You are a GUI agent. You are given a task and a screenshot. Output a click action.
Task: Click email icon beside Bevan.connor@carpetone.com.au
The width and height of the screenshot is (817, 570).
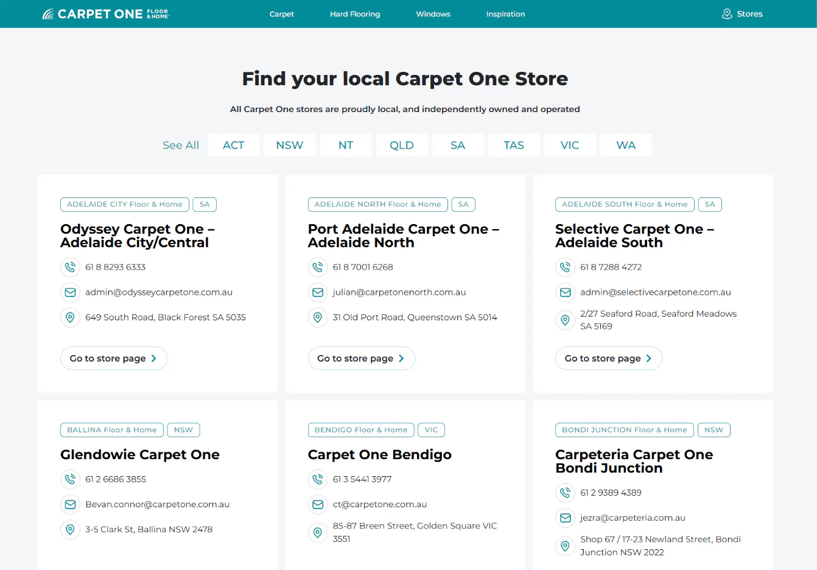70,504
